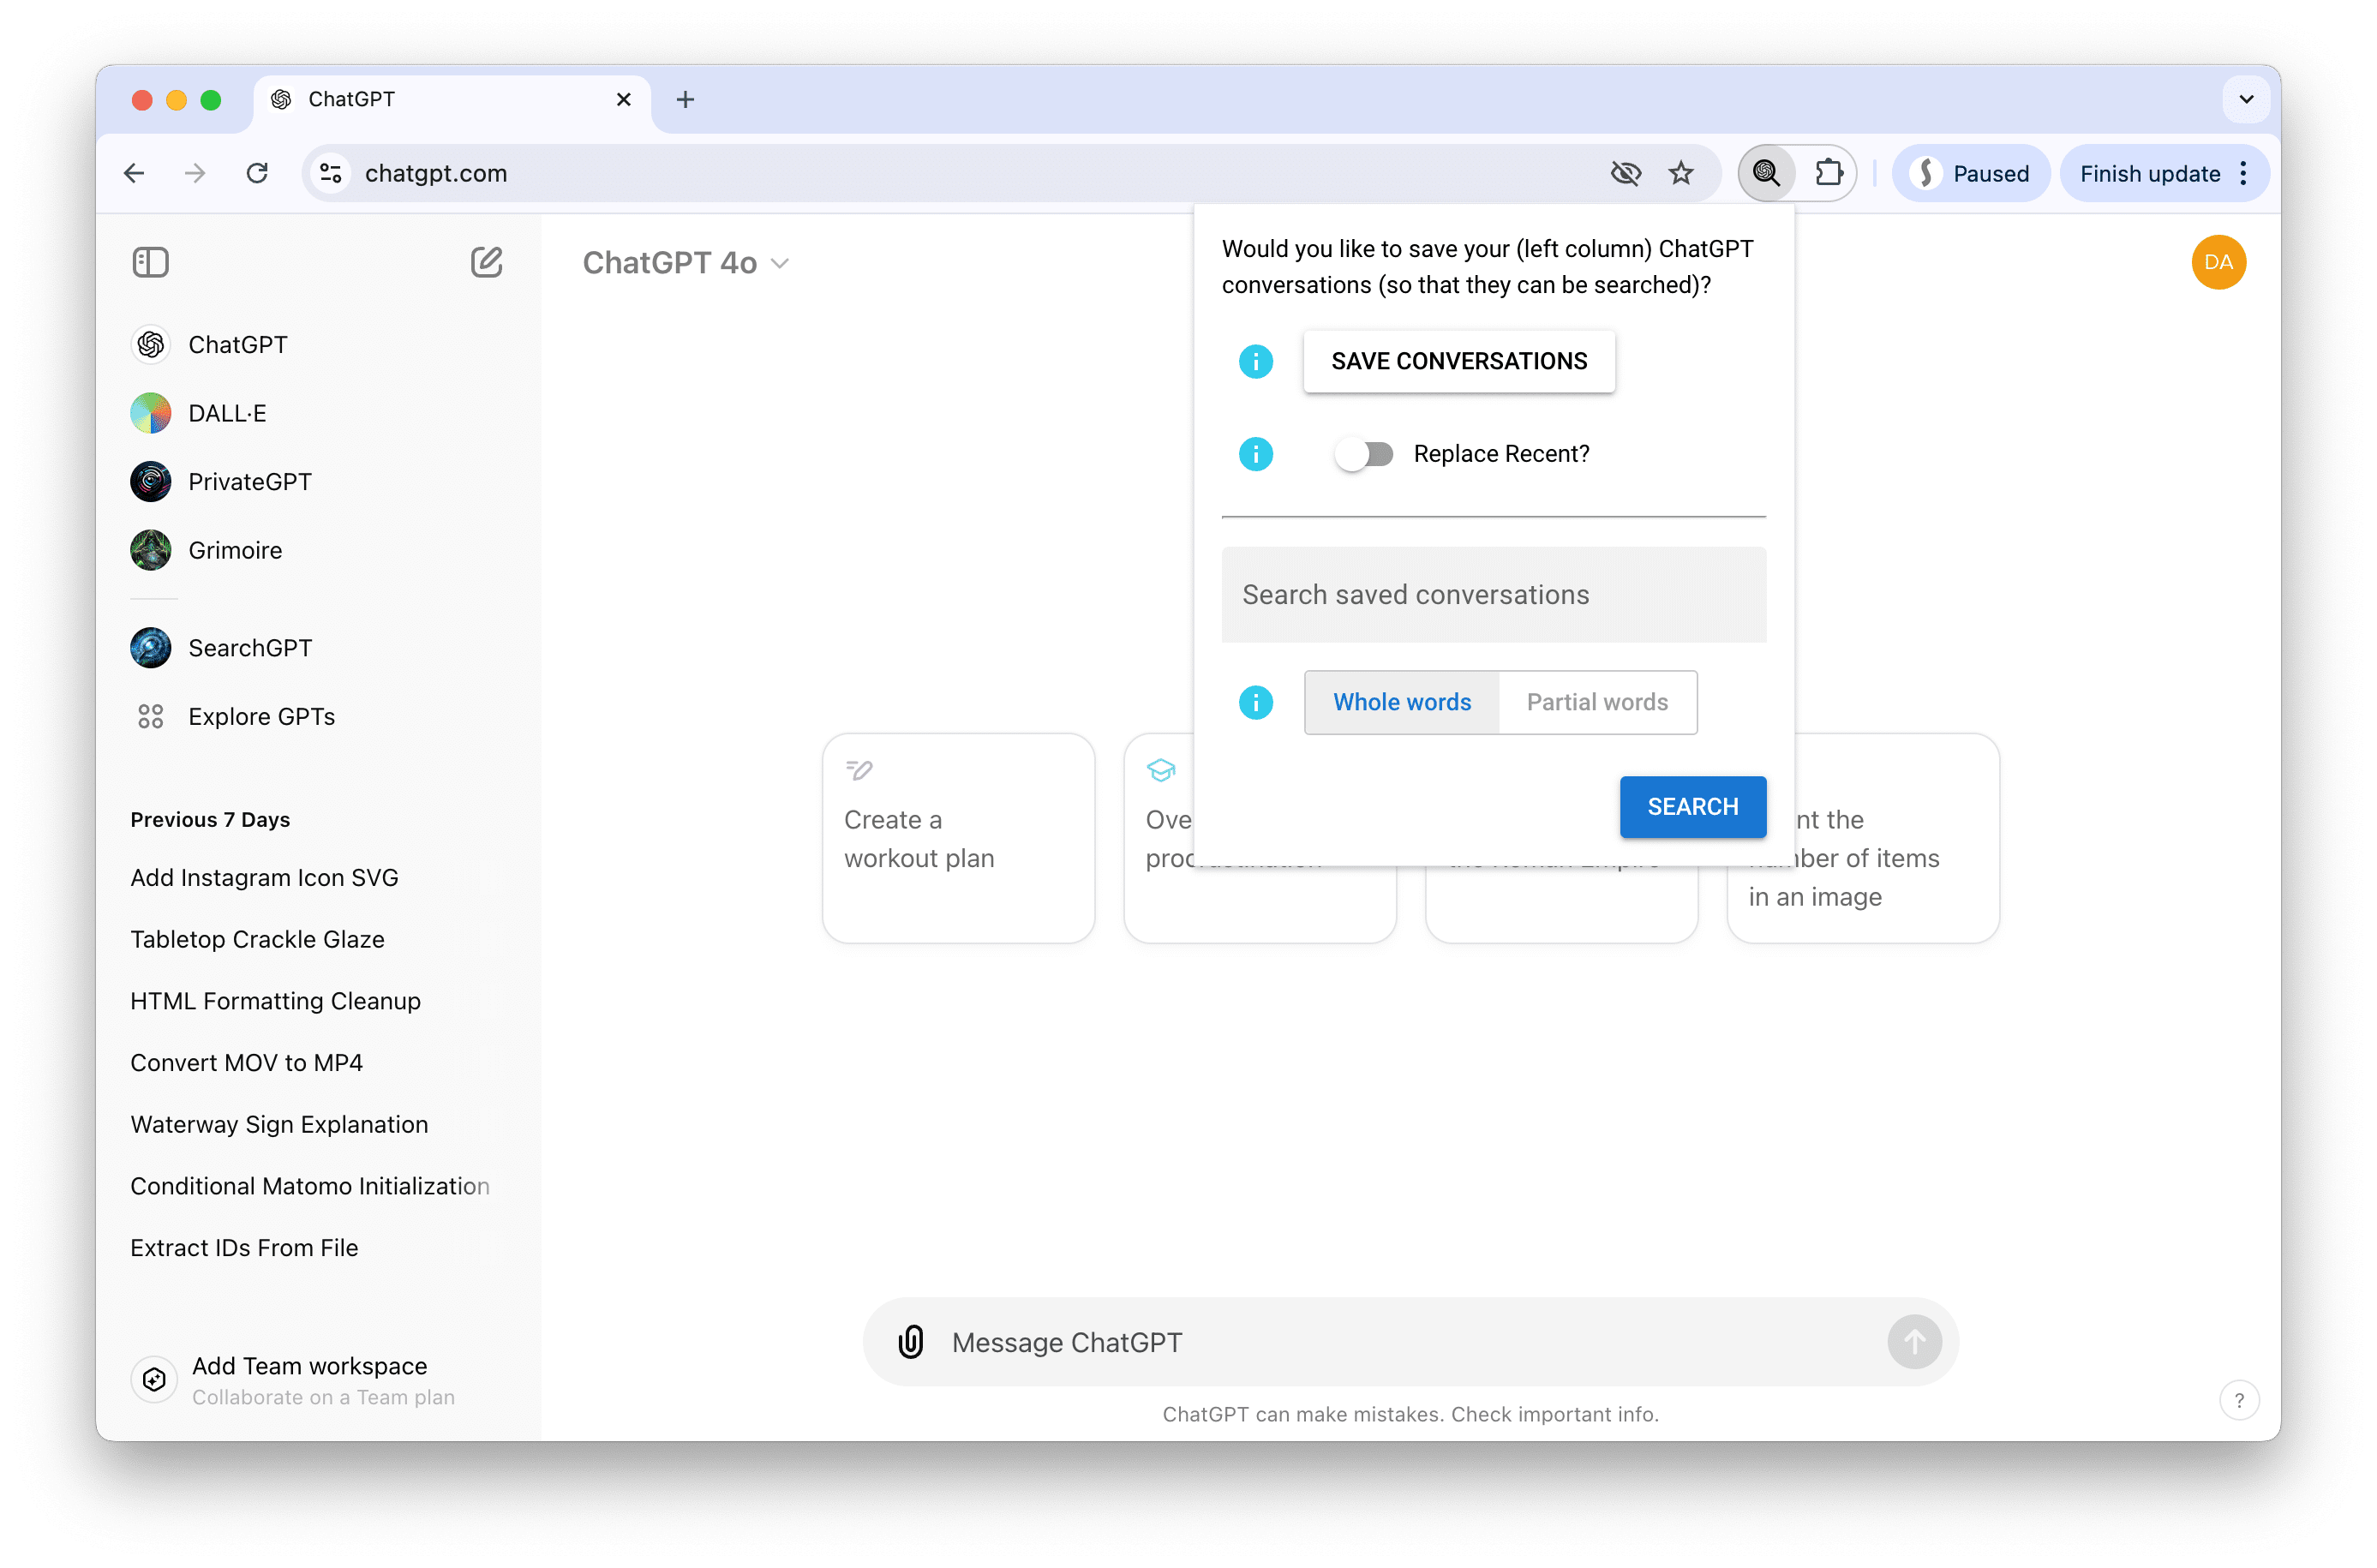Close the ChatGPT browser tab
This screenshot has height=1568, width=2377.
623,100
